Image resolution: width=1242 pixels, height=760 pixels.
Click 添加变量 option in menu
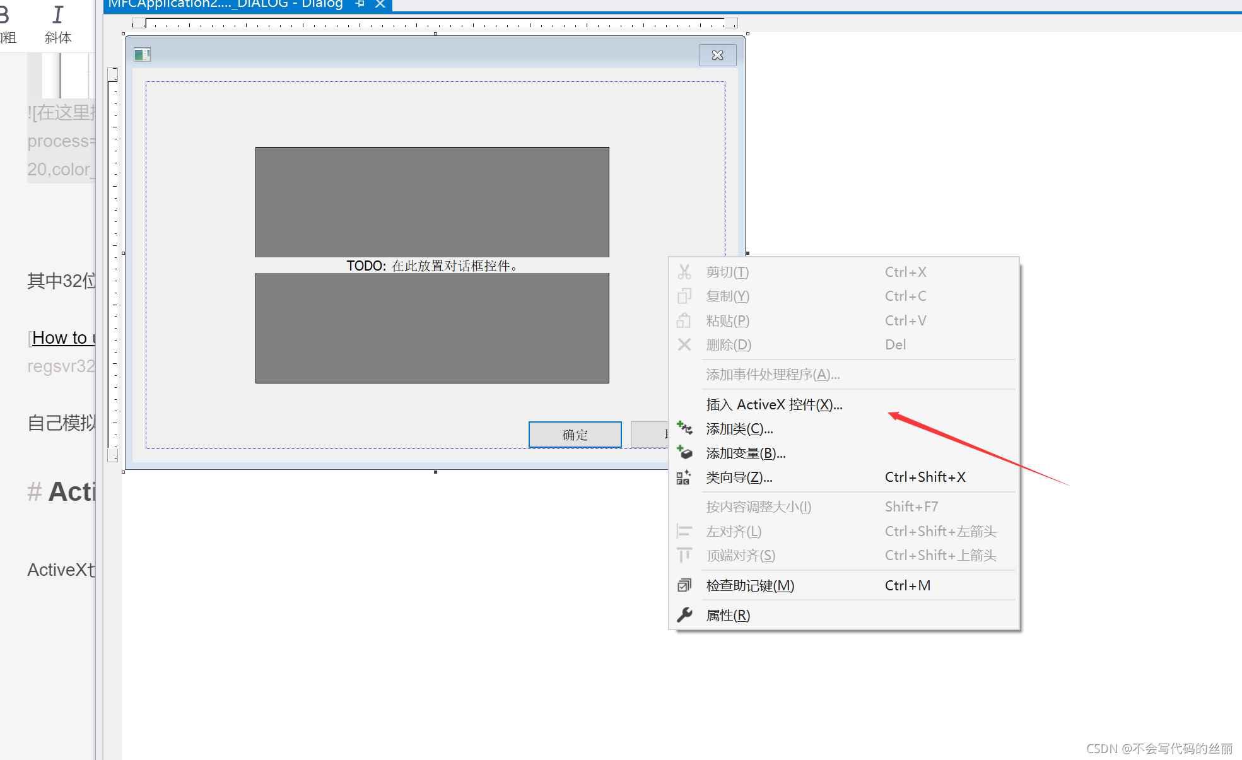tap(745, 452)
